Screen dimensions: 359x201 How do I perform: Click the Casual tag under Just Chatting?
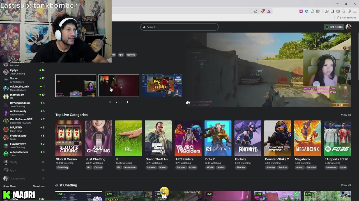coord(98,167)
